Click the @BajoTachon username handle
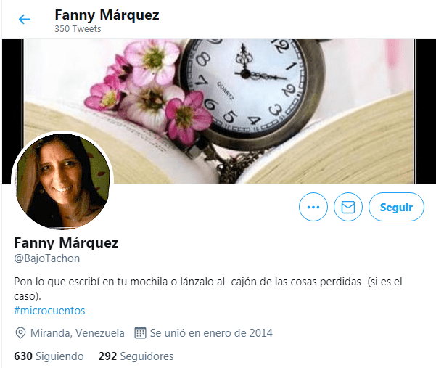The height and width of the screenshot is (368, 436). coord(47,258)
